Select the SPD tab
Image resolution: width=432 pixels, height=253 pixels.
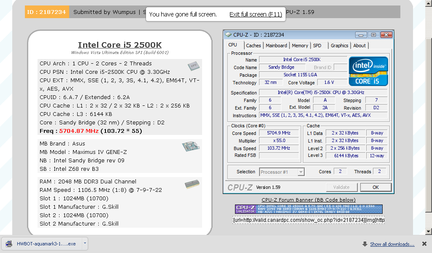point(317,46)
